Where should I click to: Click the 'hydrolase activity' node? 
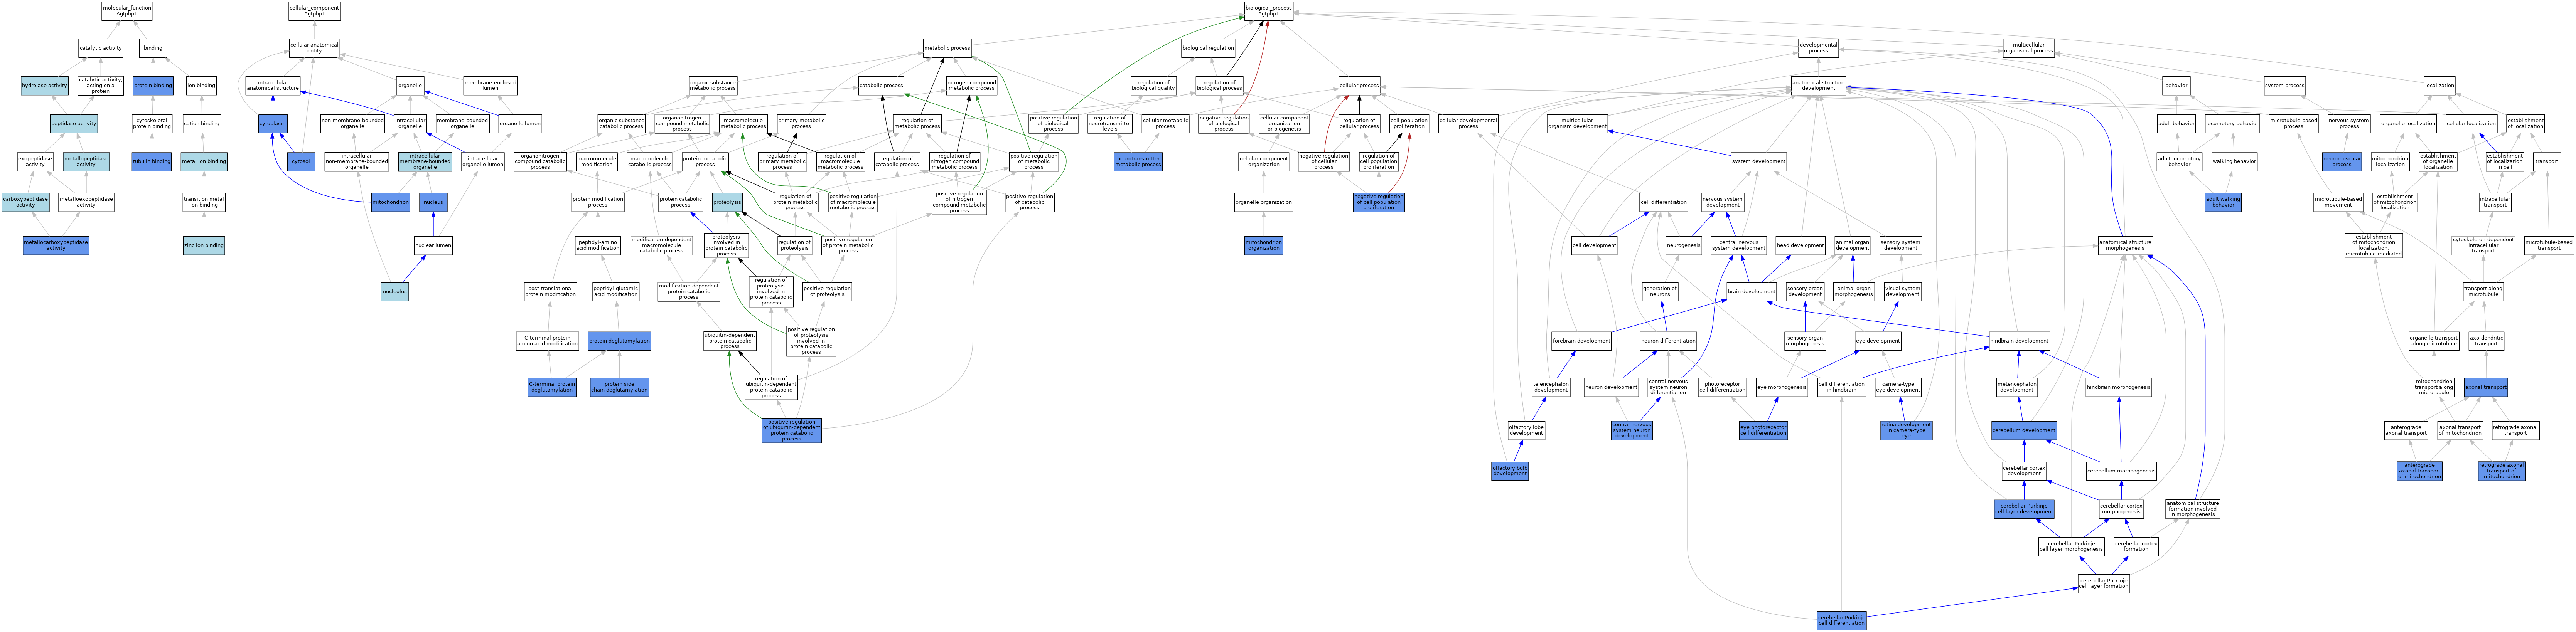pyautogui.click(x=45, y=86)
